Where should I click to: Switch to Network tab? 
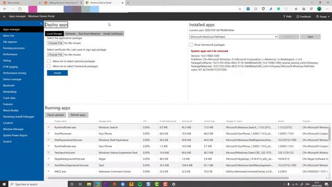tap(71, 33)
